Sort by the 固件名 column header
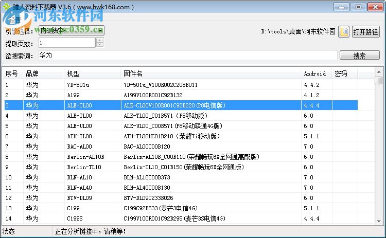This screenshot has width=386, height=238. pos(211,74)
